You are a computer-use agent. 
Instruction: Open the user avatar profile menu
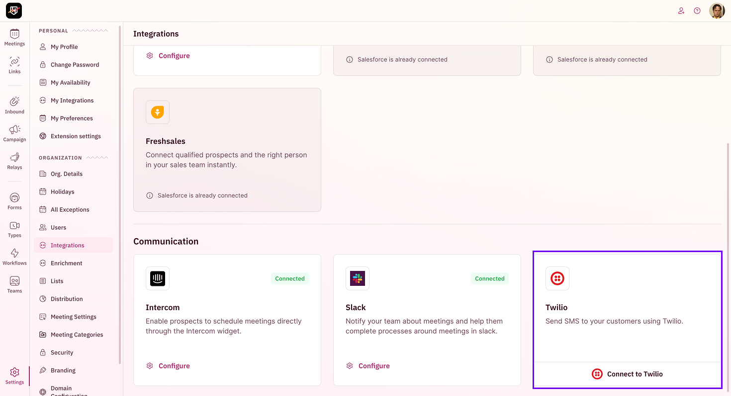717,11
